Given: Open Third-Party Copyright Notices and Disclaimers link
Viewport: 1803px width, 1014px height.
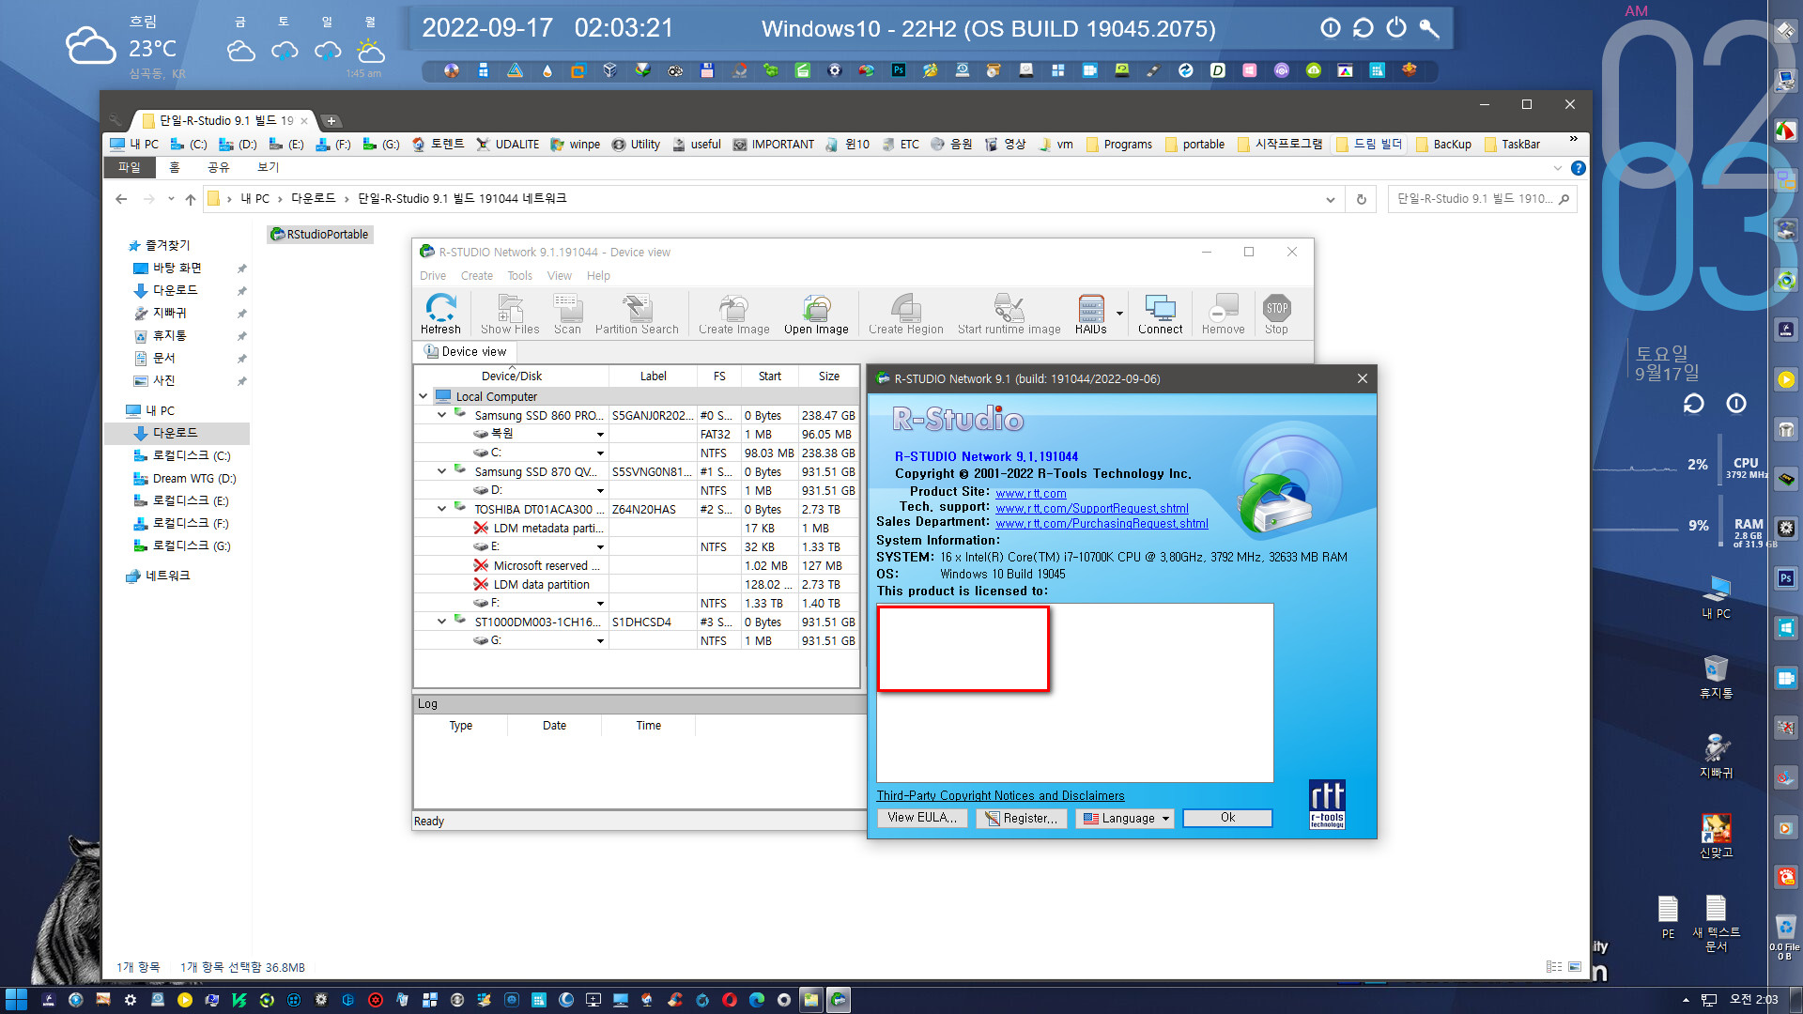Looking at the screenshot, I should (x=1000, y=795).
